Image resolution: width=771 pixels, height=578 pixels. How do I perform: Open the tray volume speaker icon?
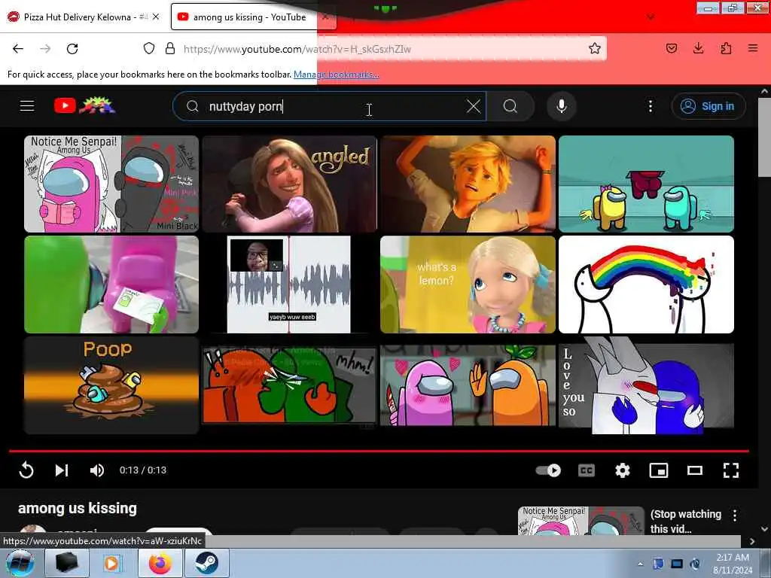tap(695, 564)
